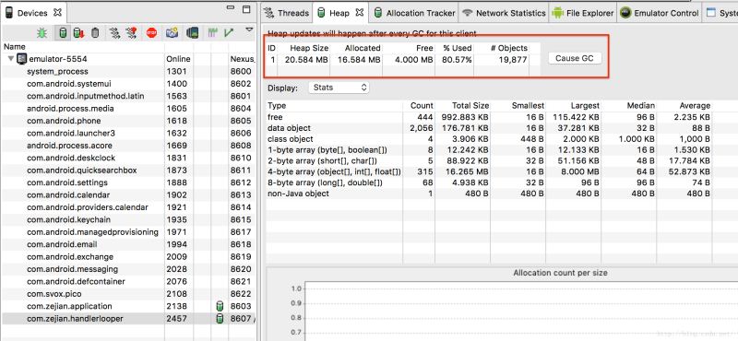Switch to Network Statistics tab
738x341 pixels.
pos(504,13)
